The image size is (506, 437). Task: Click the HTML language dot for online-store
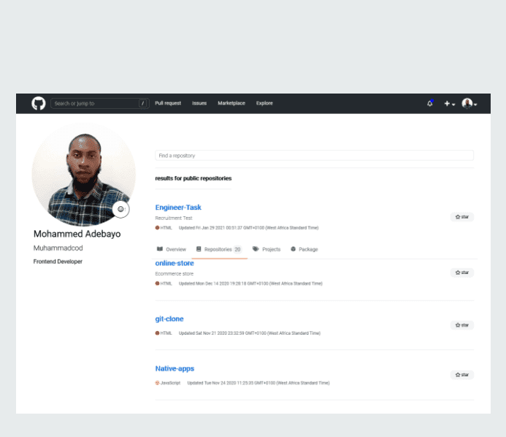click(158, 284)
